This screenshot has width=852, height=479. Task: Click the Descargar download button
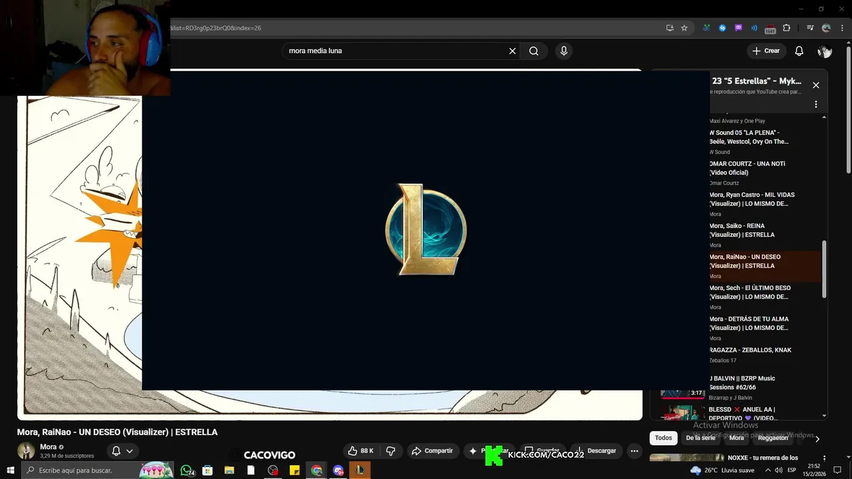596,451
